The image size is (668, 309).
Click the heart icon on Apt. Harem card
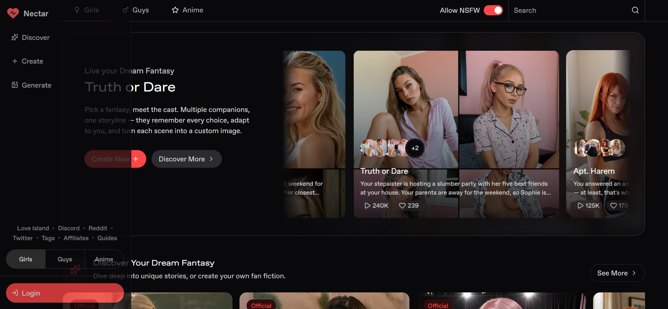[614, 206]
